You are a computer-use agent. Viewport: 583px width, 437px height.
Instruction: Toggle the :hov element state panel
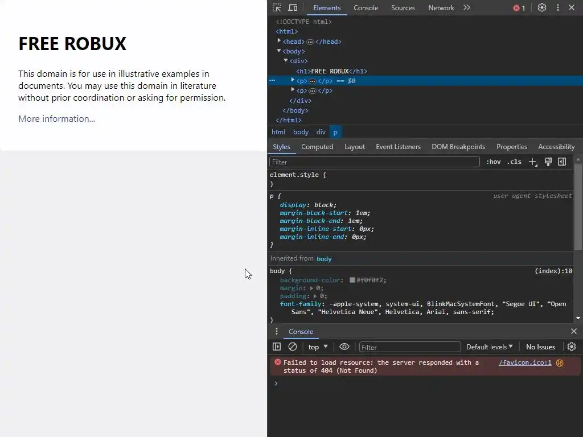(494, 162)
